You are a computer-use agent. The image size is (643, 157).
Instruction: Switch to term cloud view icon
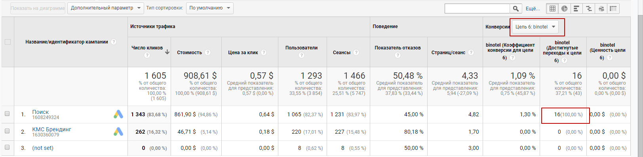[x=601, y=8]
